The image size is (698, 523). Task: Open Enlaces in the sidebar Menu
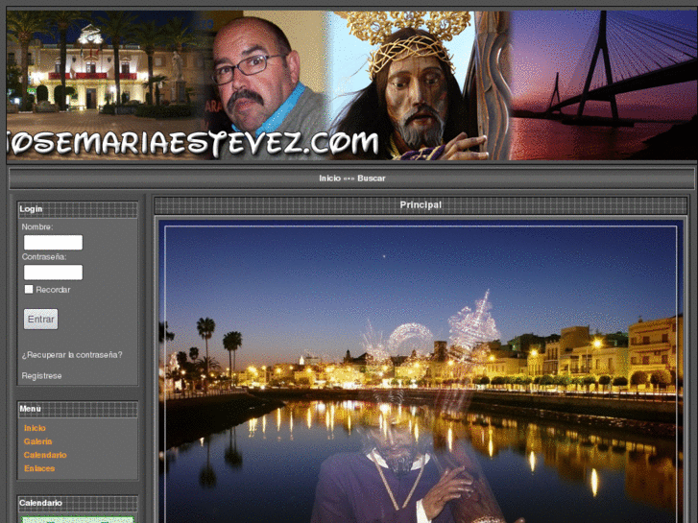tap(39, 468)
